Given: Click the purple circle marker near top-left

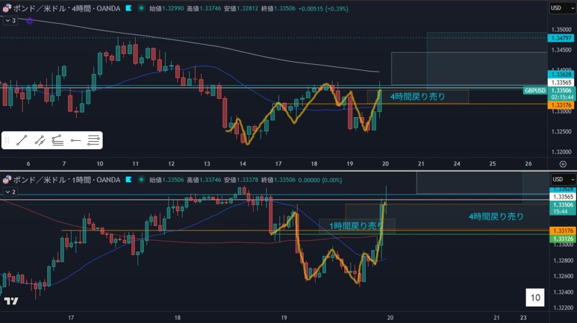Looking at the screenshot, I should pyautogui.click(x=30, y=21).
